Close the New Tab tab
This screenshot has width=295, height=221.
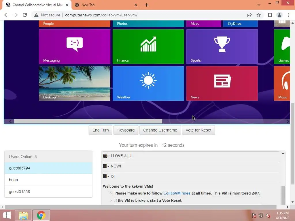[136, 5]
